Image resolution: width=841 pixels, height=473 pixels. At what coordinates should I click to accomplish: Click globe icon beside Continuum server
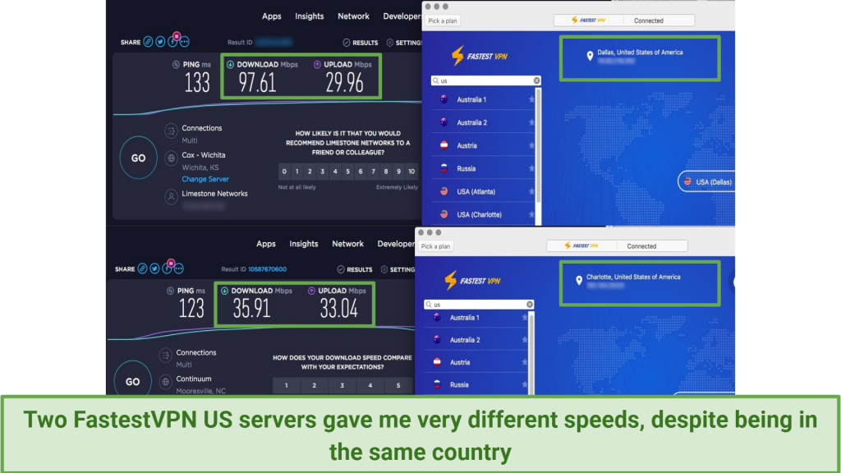(x=165, y=382)
